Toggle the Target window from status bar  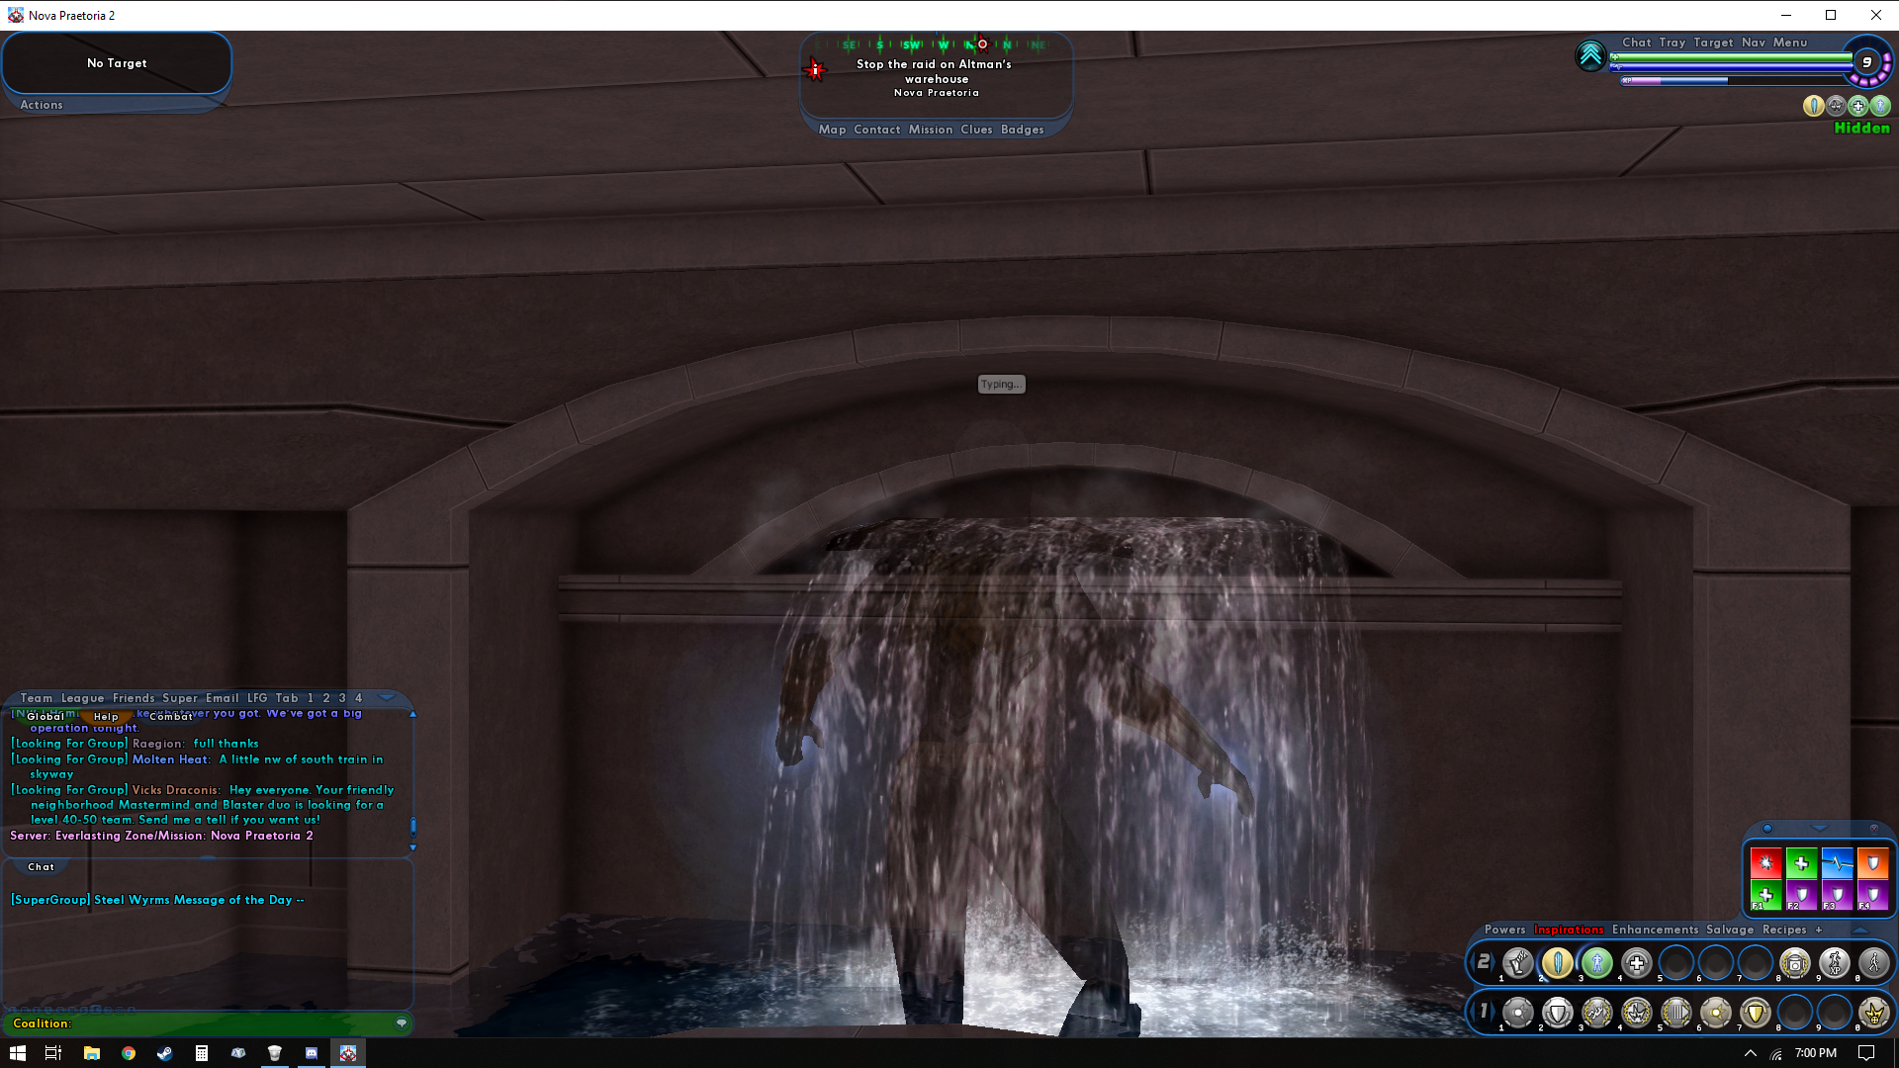pos(1713,43)
